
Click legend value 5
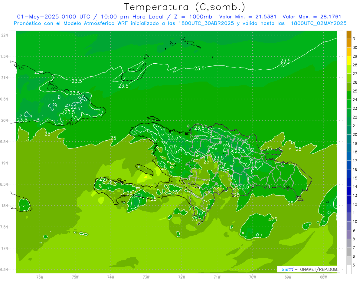click(x=354, y=265)
